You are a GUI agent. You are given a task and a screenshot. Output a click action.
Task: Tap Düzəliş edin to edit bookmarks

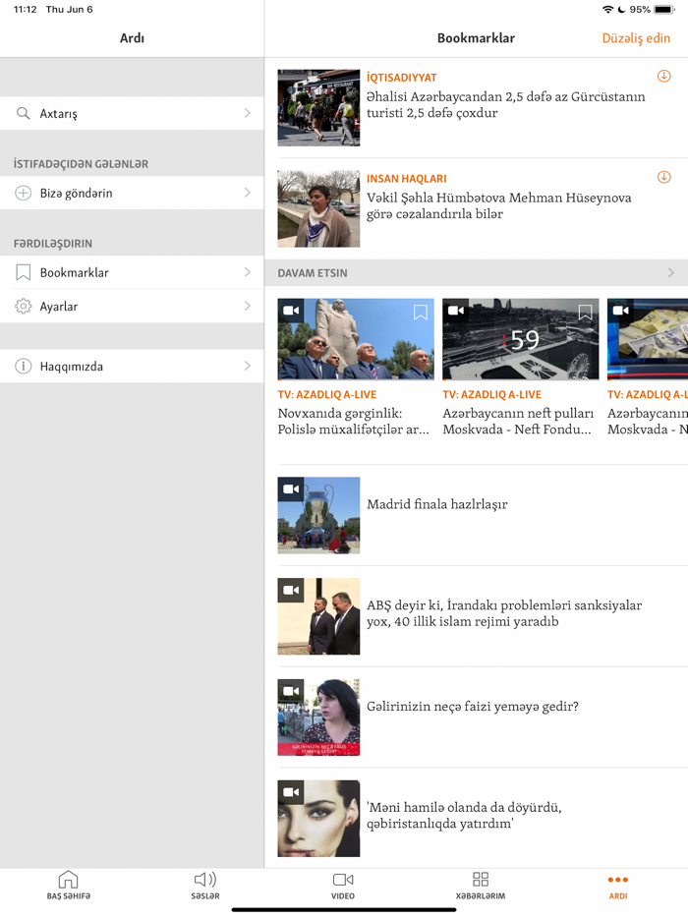(x=636, y=38)
